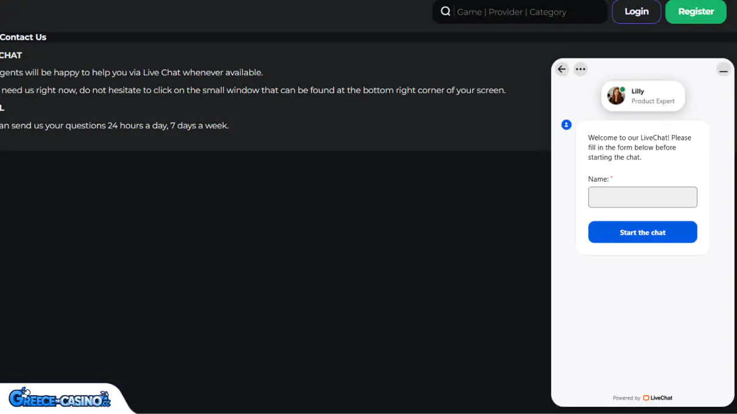Open the three-dot chat options menu
This screenshot has height=414, width=737.
coord(580,69)
